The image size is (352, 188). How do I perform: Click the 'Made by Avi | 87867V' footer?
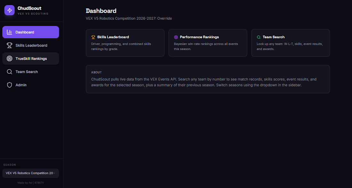[x=31, y=183]
